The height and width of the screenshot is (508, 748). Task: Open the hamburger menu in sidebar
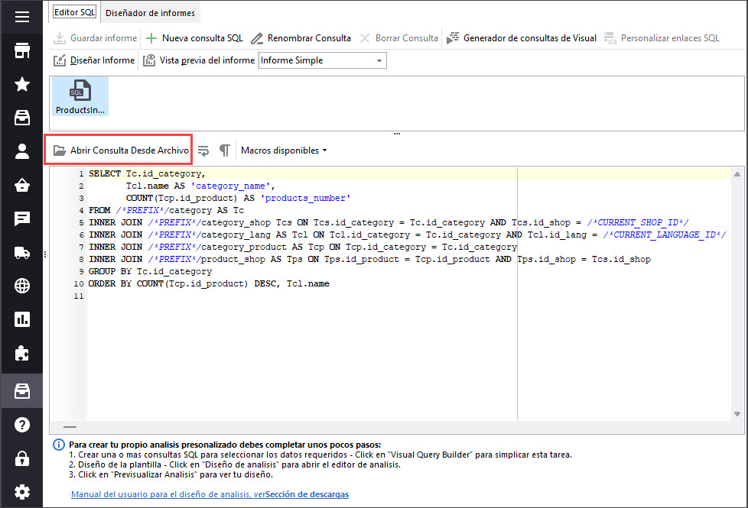coord(22,17)
